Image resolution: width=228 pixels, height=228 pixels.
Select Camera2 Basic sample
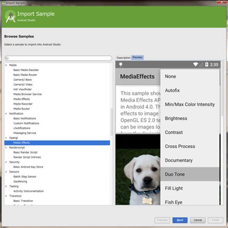tap(23, 80)
